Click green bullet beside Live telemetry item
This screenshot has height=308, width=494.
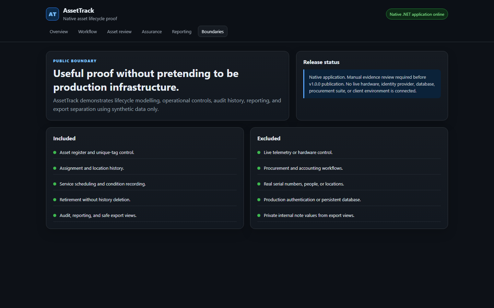259,153
